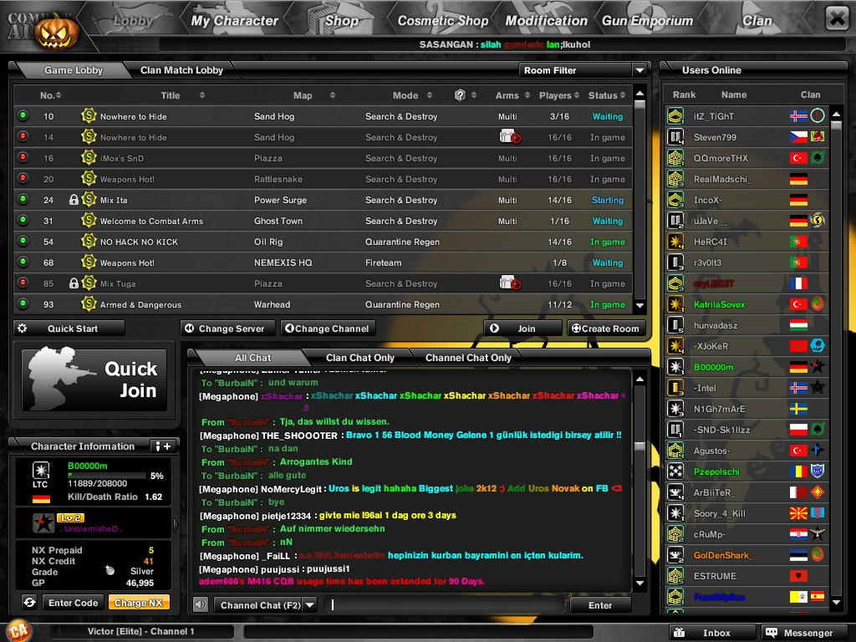The image size is (856, 642).
Task: Click the clan emblem beside QQmoreTHX
Action: 818,158
